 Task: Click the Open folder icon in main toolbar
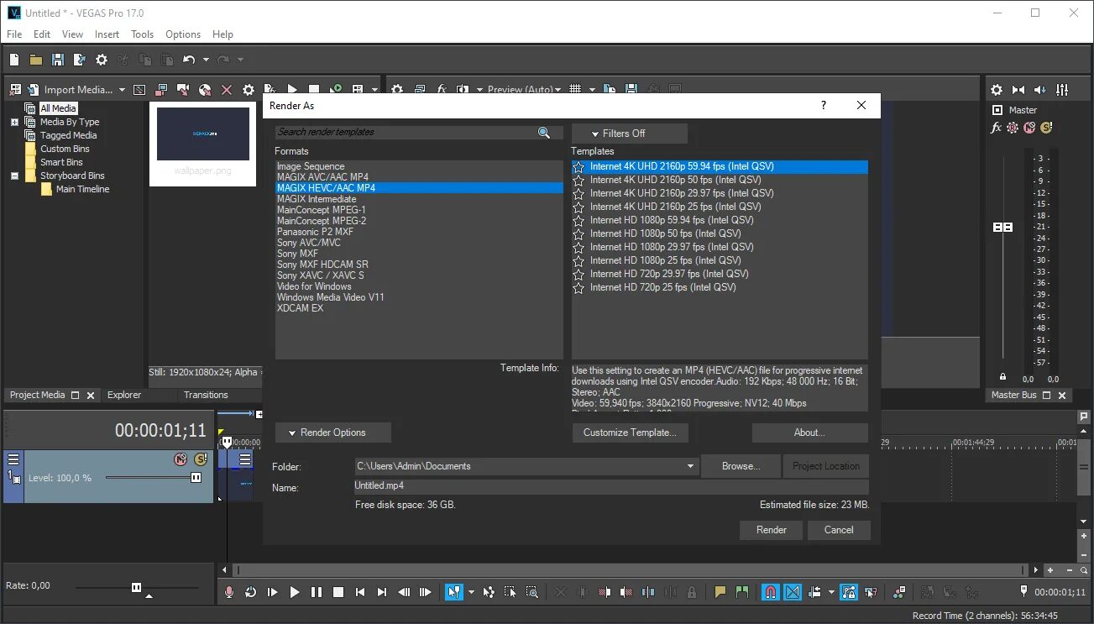(36, 60)
